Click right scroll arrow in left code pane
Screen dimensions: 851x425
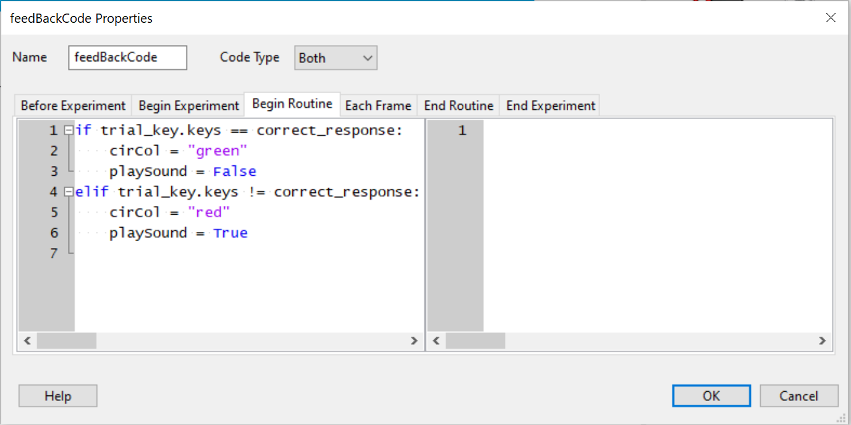point(414,340)
